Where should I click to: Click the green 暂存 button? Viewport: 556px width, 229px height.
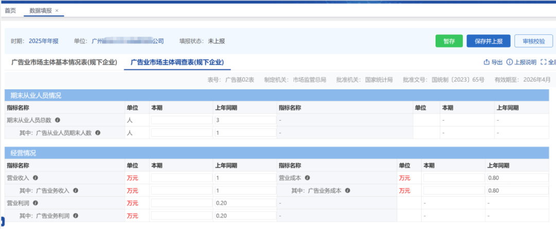pos(449,41)
